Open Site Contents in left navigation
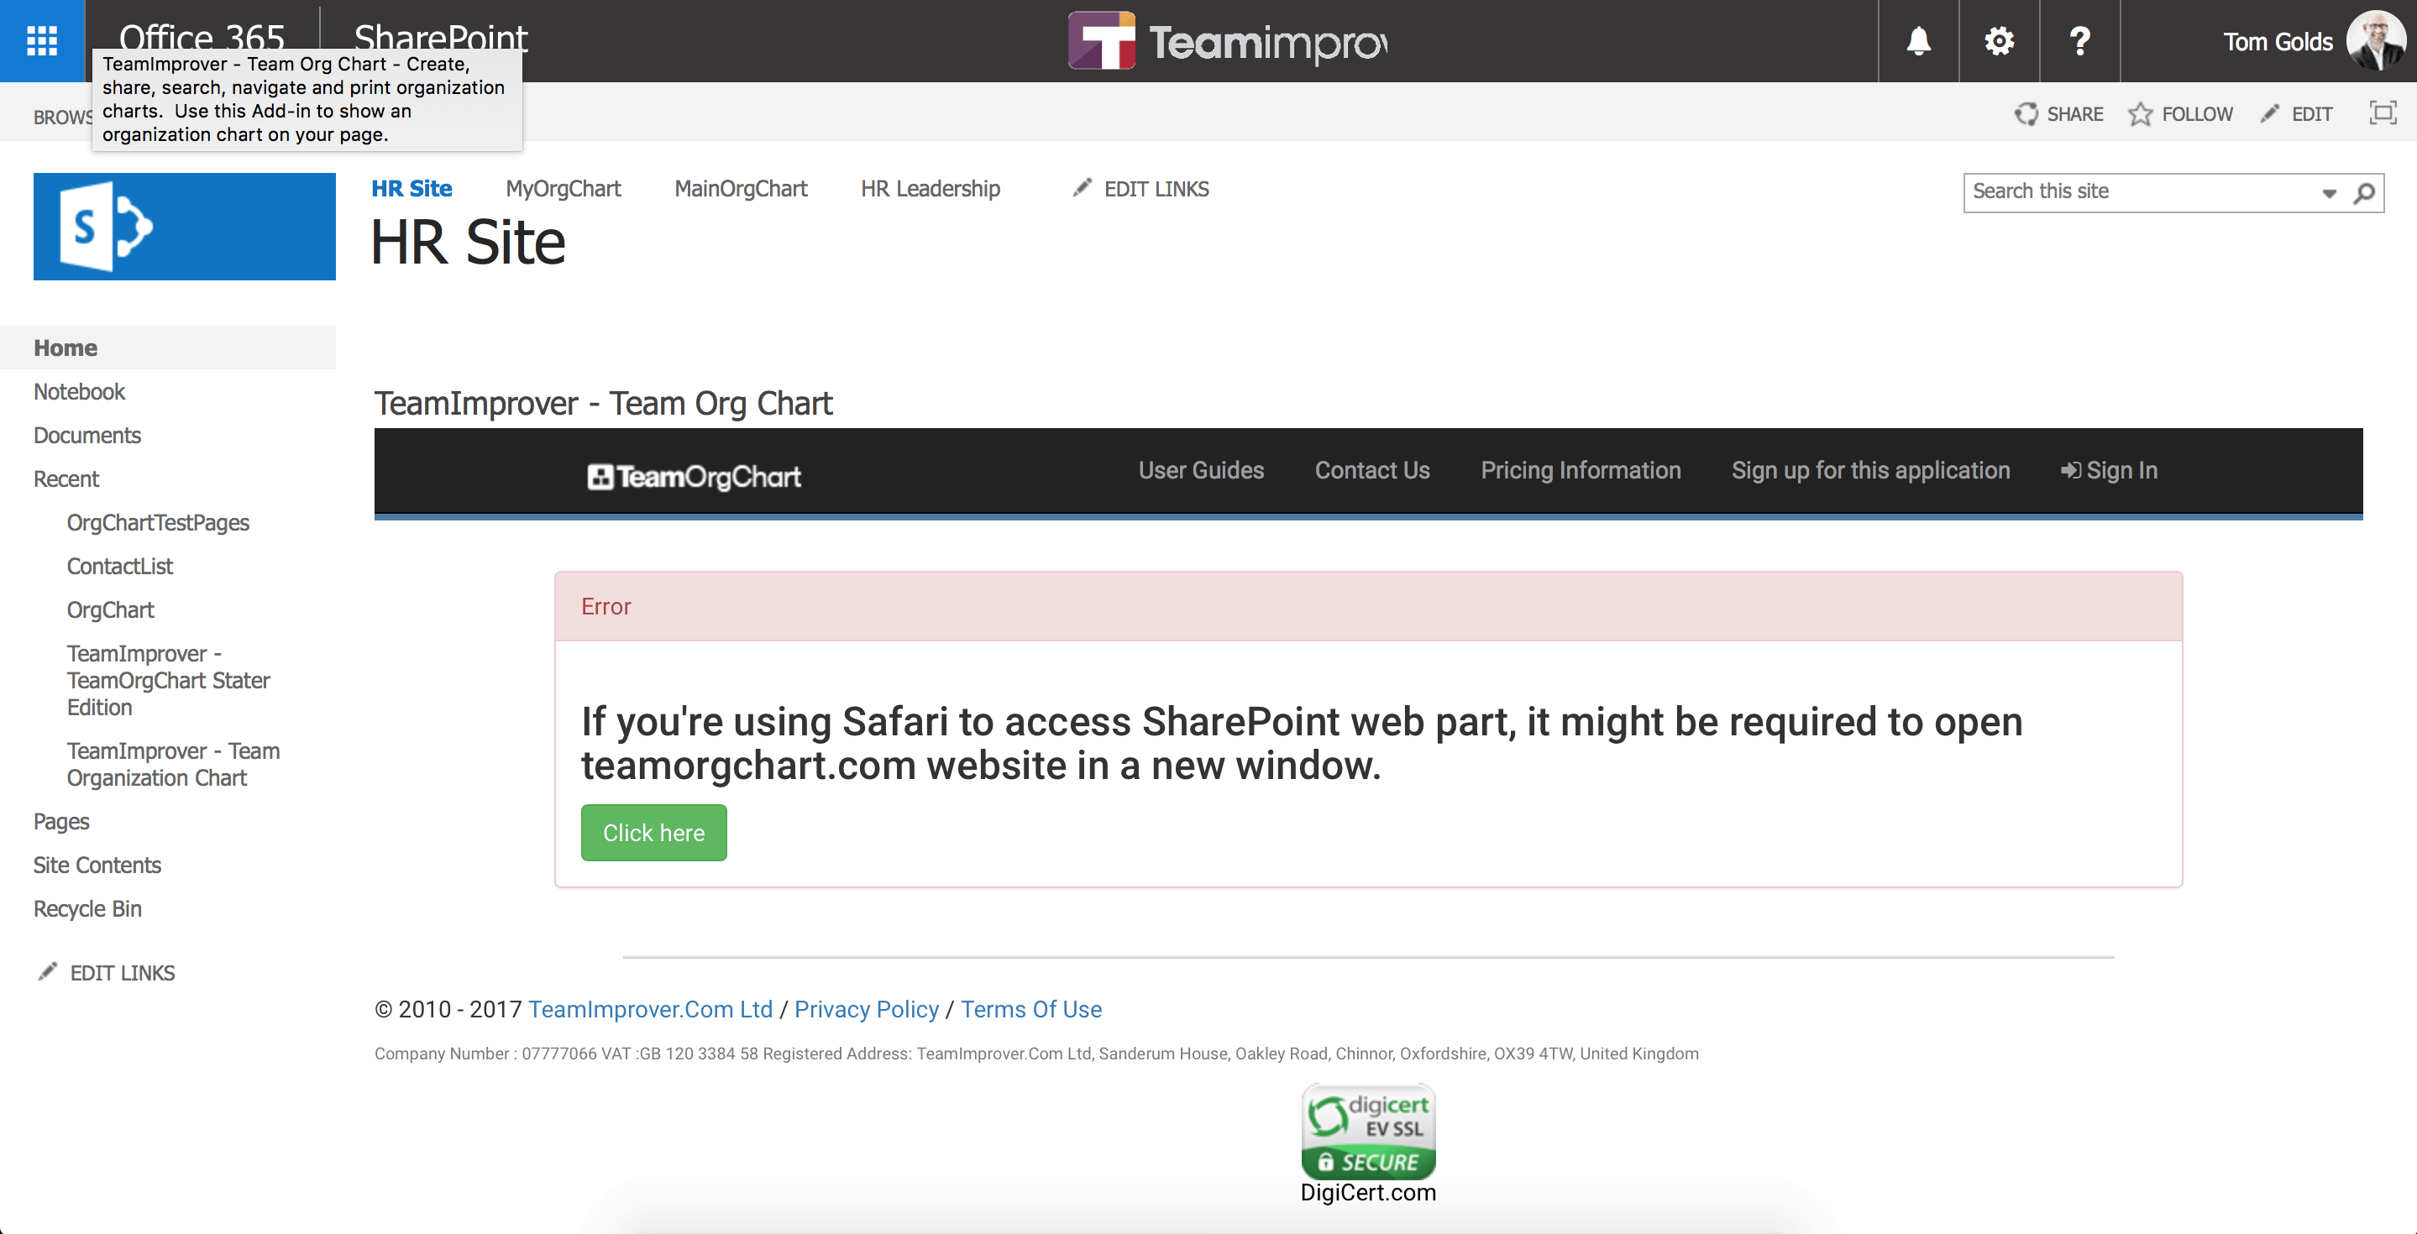The image size is (2417, 1234). tap(97, 865)
